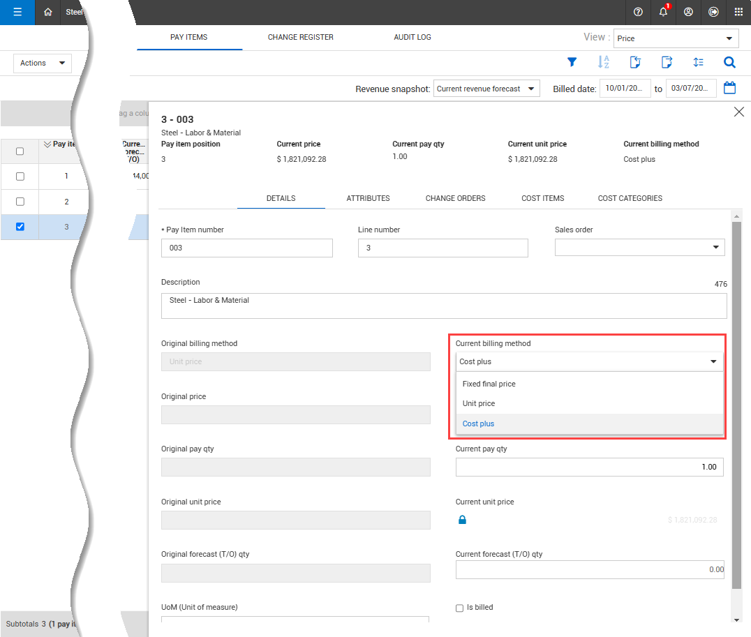Open the user profile icon
The image size is (751, 637).
(x=688, y=12)
